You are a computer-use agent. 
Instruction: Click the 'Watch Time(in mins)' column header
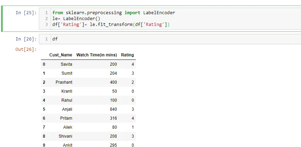(x=96, y=55)
